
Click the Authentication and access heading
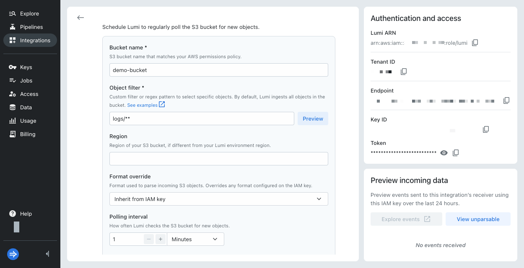[416, 18]
